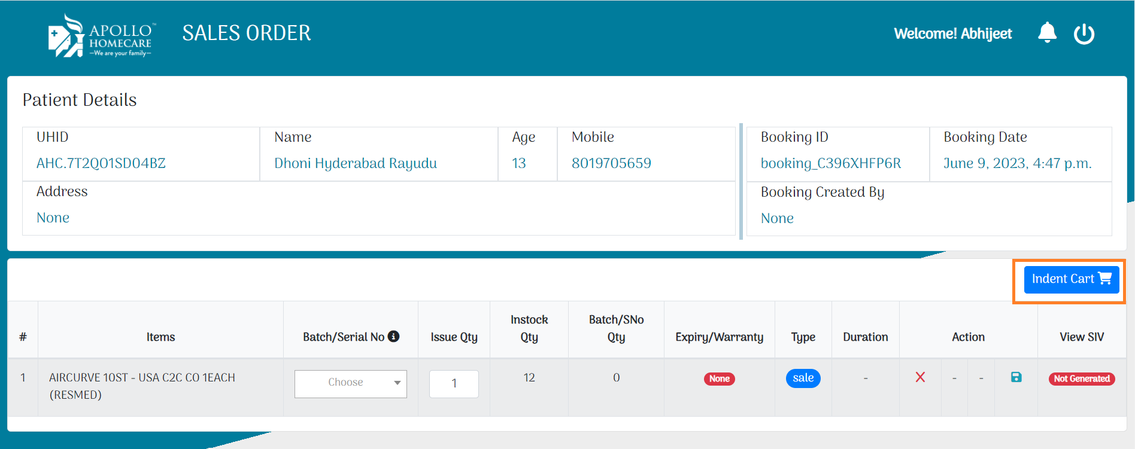This screenshot has width=1135, height=449.
Task: Click the Apollo Homecare logo
Action: click(x=101, y=36)
